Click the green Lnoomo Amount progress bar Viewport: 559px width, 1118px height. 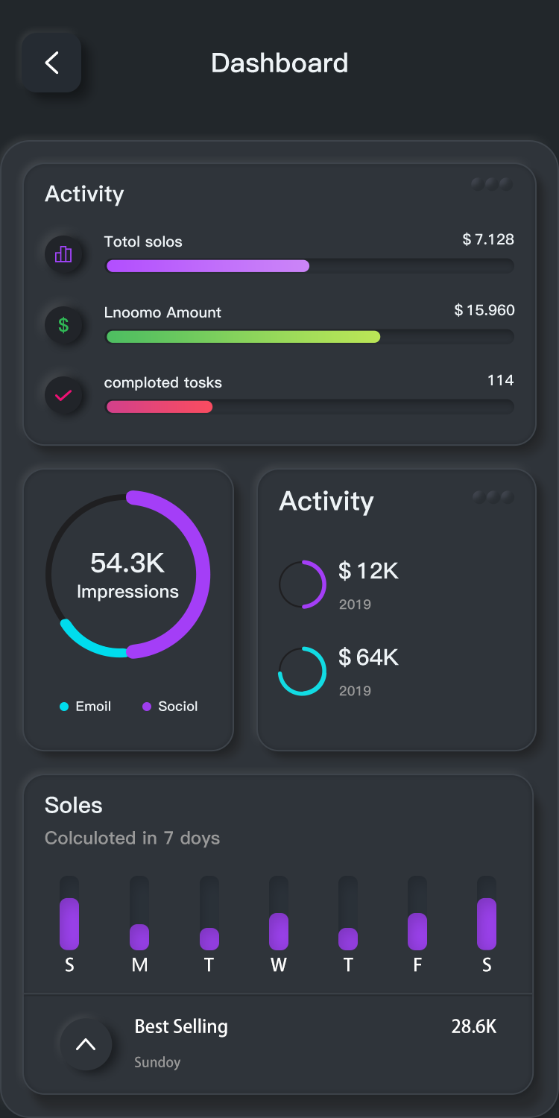pos(243,337)
